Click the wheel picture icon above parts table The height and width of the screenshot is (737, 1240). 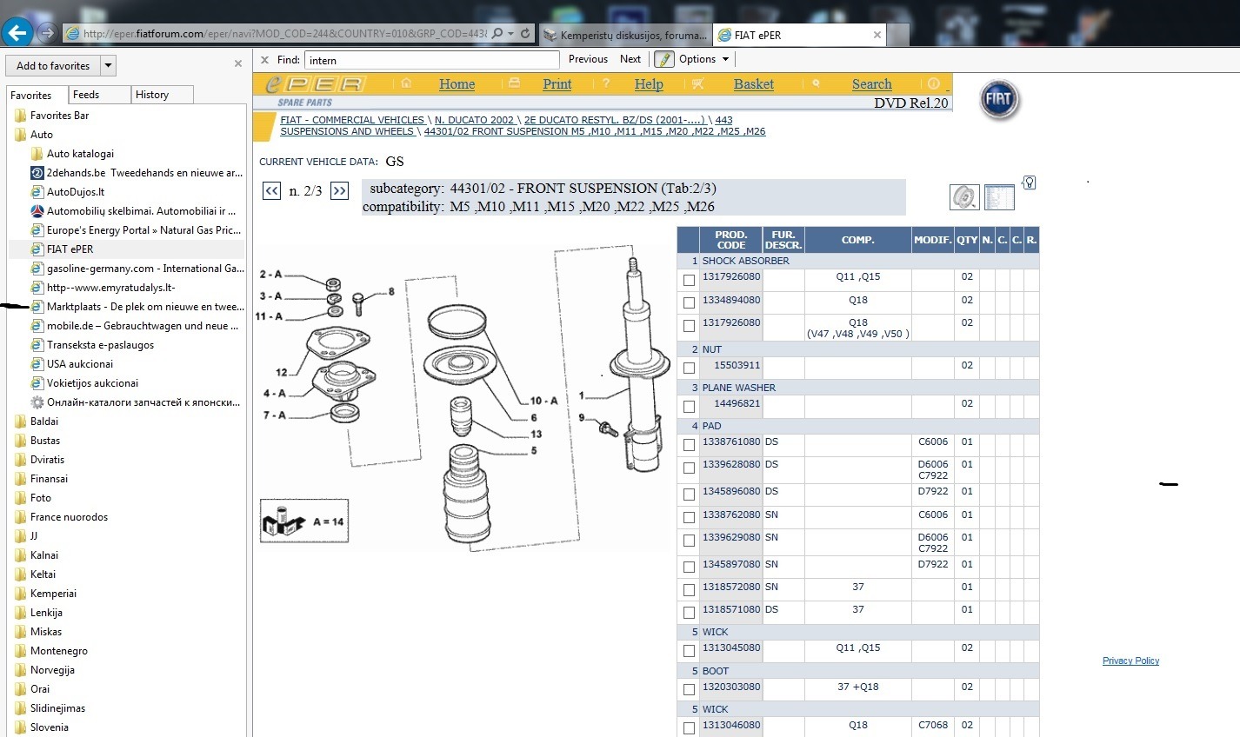[964, 196]
